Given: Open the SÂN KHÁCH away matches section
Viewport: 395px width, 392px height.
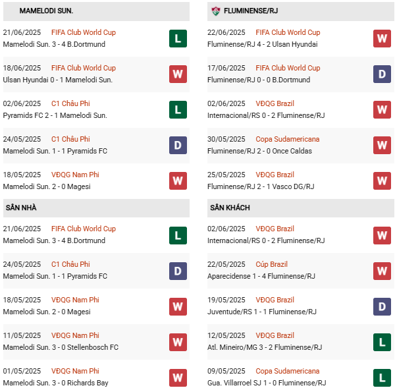Looking at the screenshot, I should (230, 208).
